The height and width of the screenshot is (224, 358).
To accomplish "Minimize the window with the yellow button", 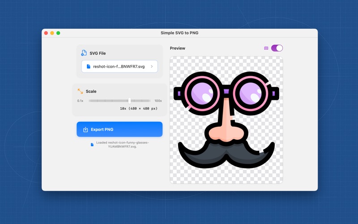I will [52, 33].
